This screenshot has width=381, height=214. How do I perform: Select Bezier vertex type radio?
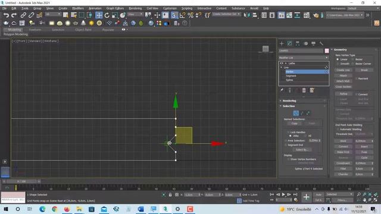352,59
